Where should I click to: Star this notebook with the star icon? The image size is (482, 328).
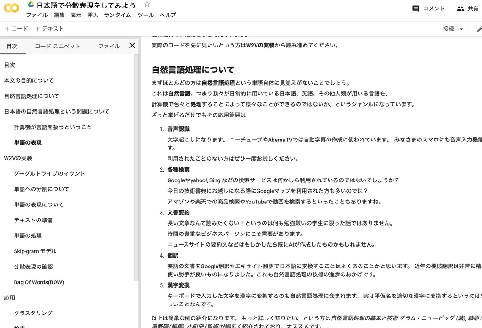point(146,5)
